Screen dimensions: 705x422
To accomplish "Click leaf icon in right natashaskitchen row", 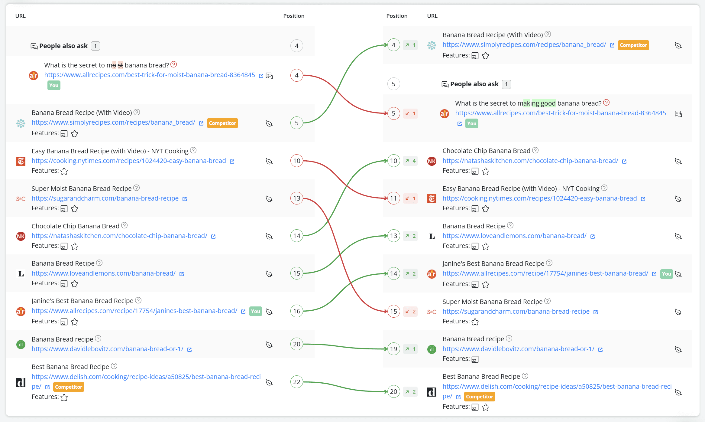I will pyautogui.click(x=678, y=161).
